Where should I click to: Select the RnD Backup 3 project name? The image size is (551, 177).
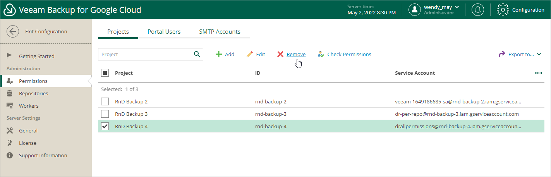point(131,114)
